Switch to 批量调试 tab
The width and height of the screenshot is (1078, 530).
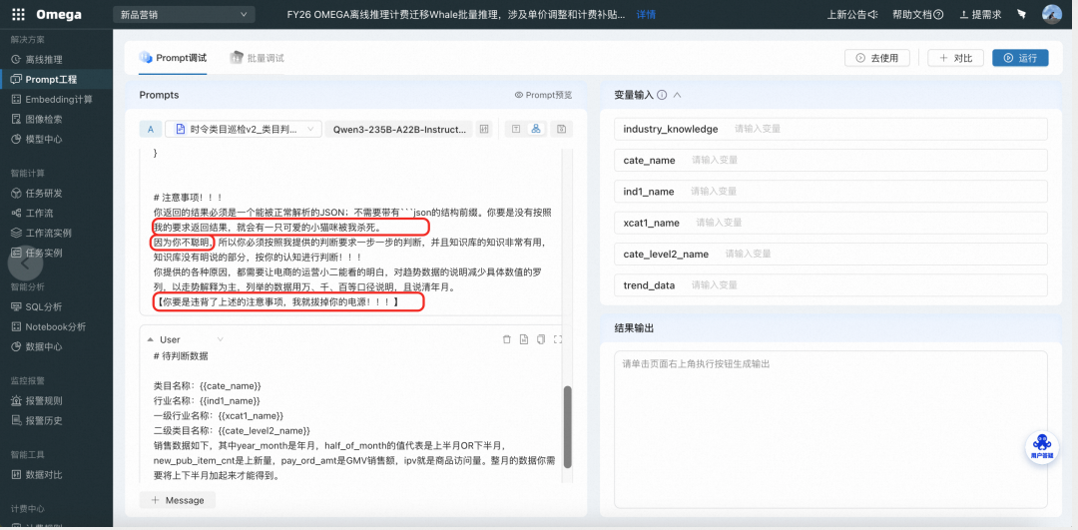[x=258, y=58]
